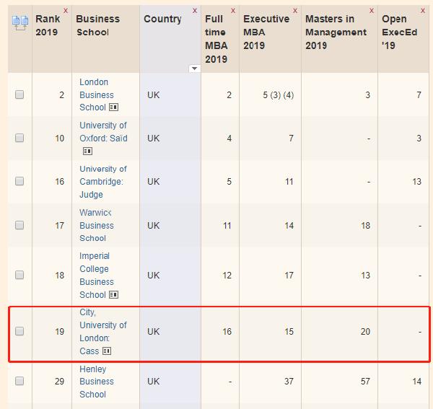
Task: Open the Country column filter dropdown
Action: coord(195,69)
